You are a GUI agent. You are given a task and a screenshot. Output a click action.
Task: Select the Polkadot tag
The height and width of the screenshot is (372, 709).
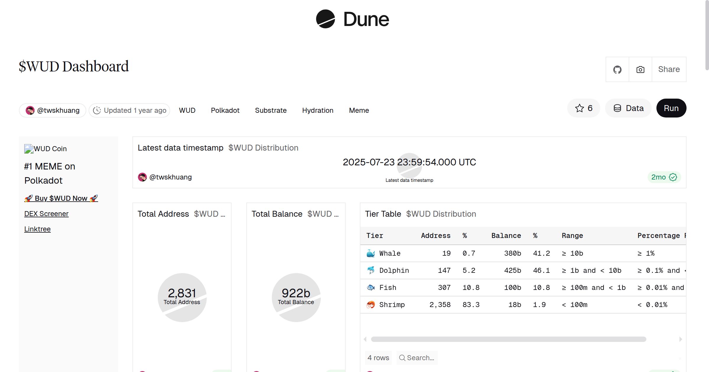[x=225, y=110]
